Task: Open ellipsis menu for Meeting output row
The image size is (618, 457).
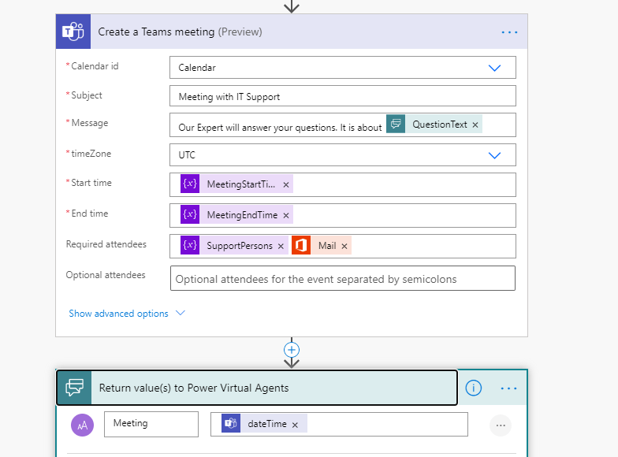Action: pos(500,425)
